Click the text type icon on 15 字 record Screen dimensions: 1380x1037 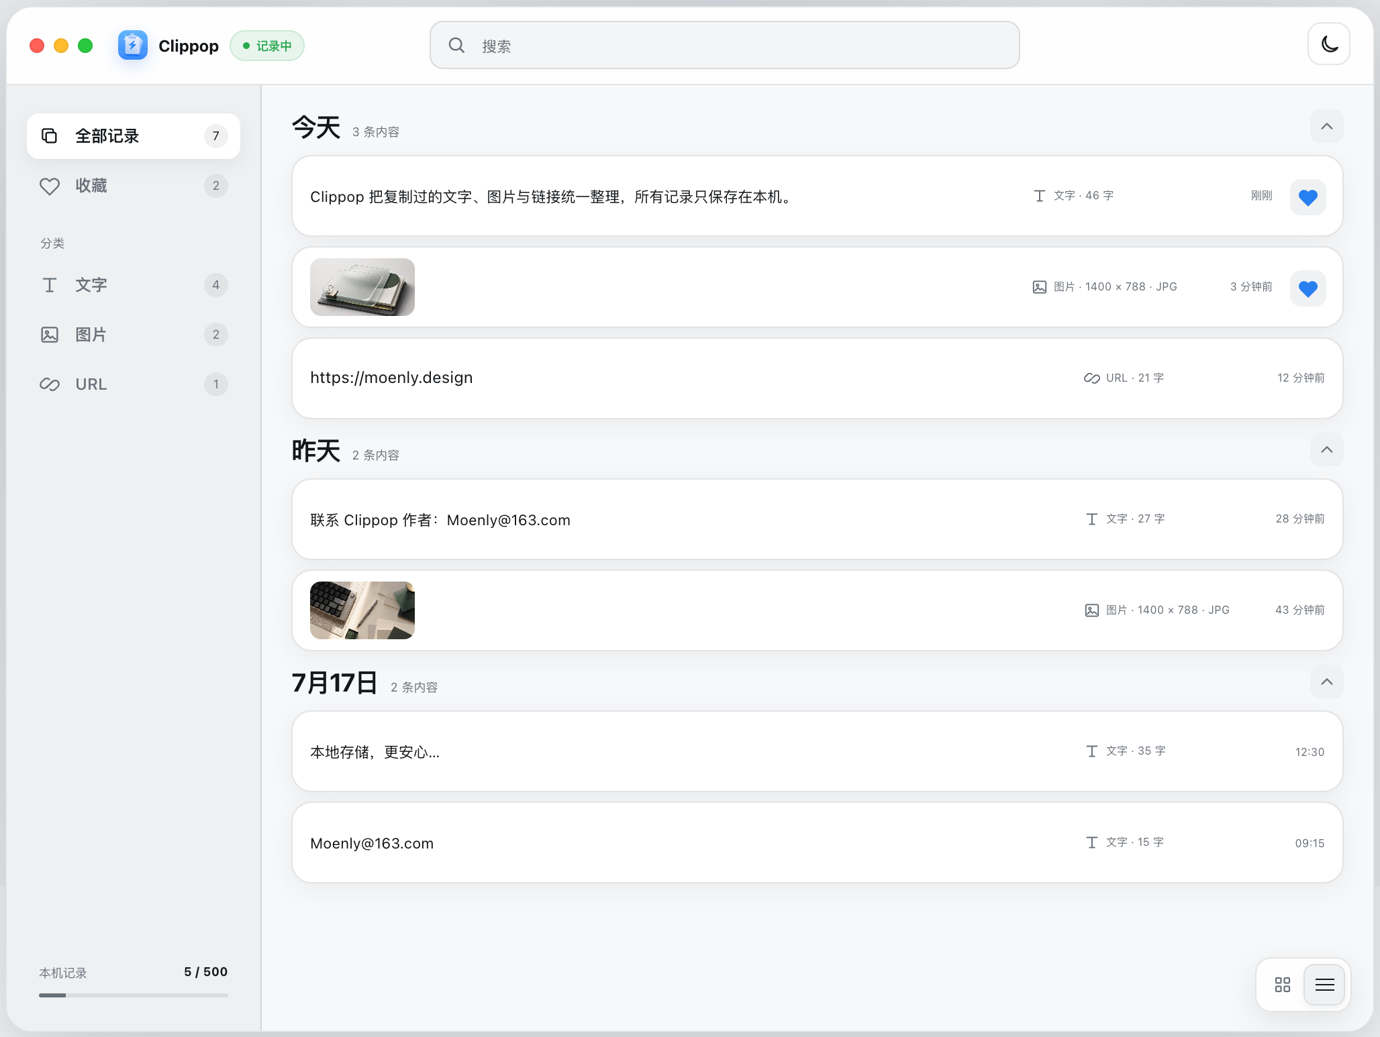pyautogui.click(x=1091, y=842)
